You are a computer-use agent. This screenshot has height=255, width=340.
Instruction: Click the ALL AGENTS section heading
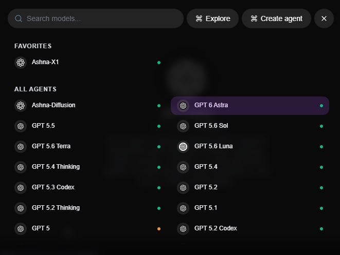pyautogui.click(x=35, y=89)
